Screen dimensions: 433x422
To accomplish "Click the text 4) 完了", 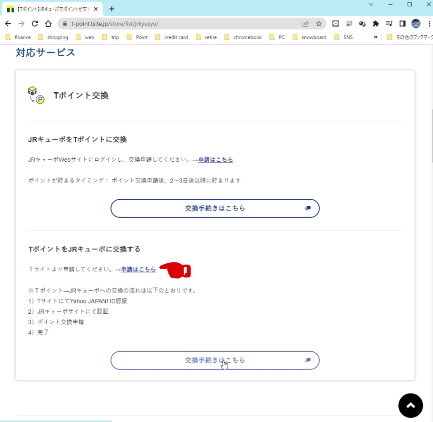I will click(38, 332).
